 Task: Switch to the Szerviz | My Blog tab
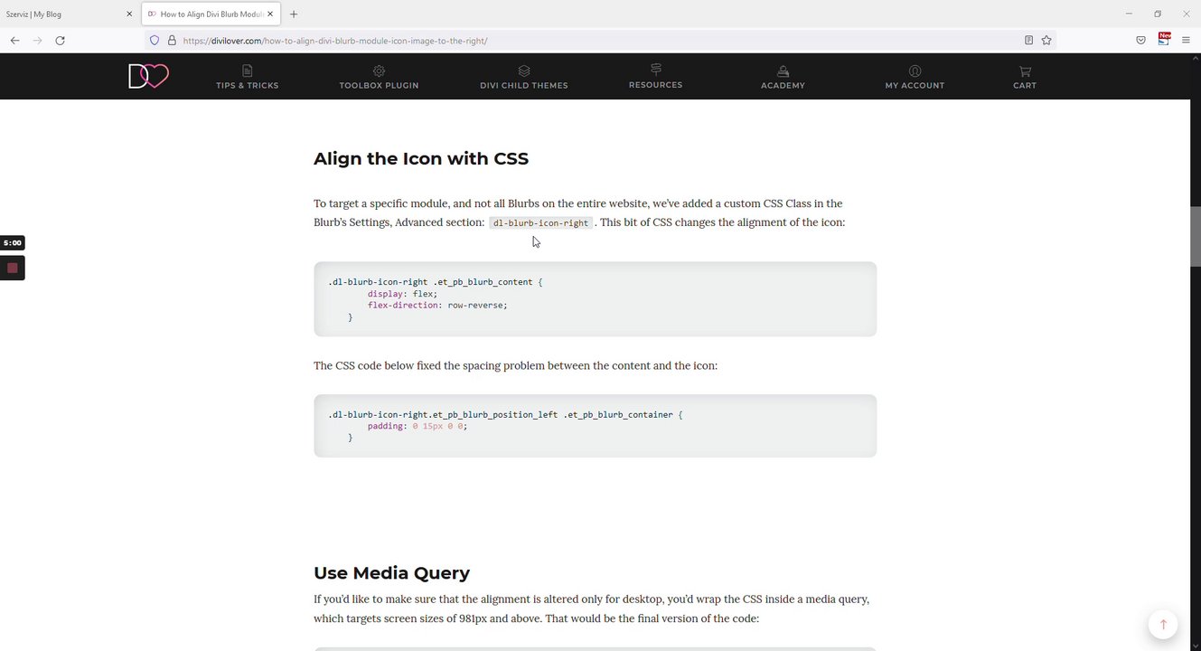(63, 14)
